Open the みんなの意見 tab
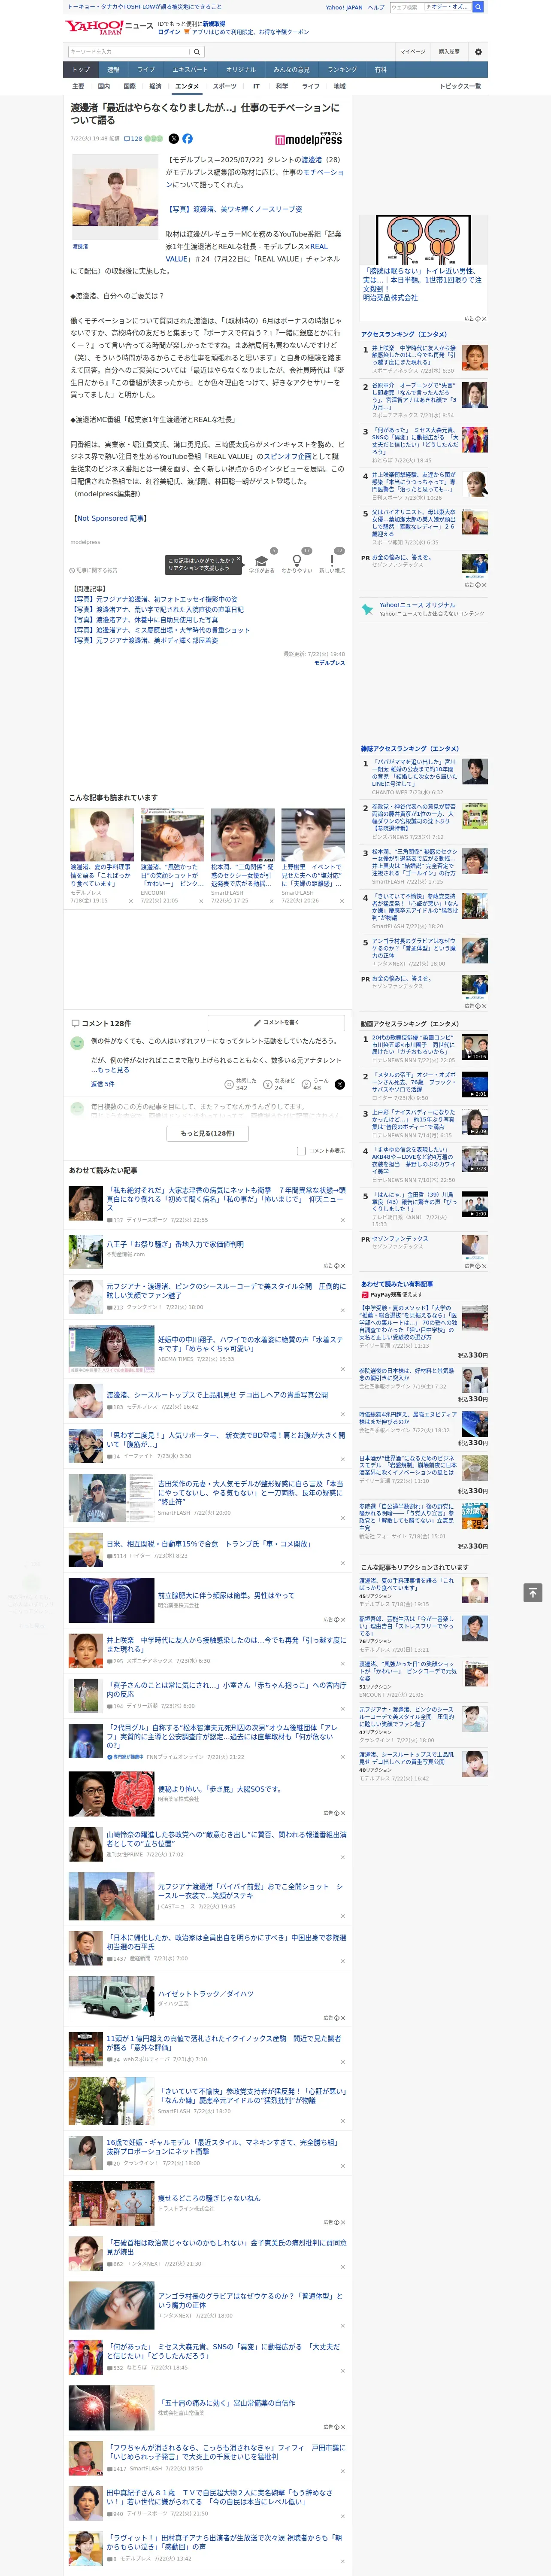This screenshot has width=551, height=2576. (292, 70)
